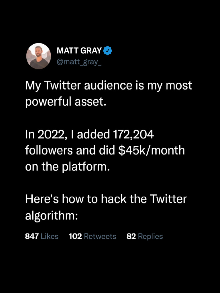
Task: Click the blue verified checkmark badge
Action: click(108, 51)
